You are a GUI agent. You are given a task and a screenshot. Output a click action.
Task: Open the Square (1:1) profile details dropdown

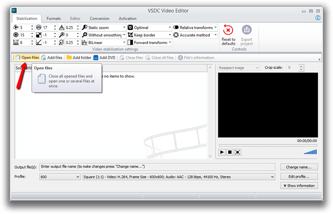179,177
